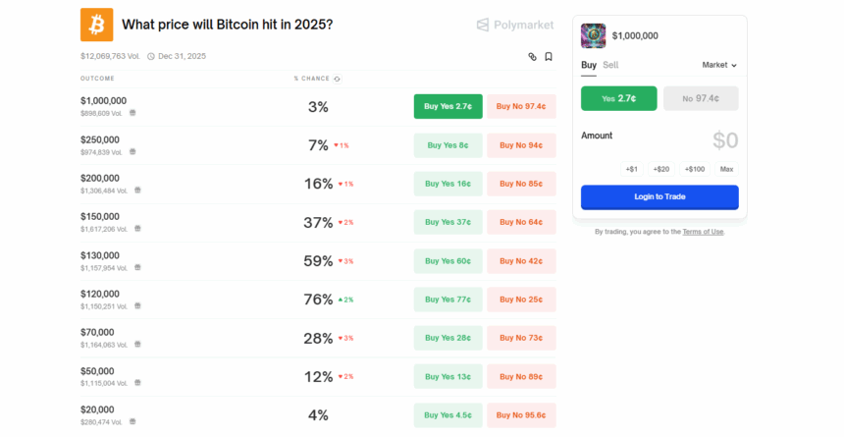Switch to the Sell tab
844x437 pixels.
[x=610, y=65]
